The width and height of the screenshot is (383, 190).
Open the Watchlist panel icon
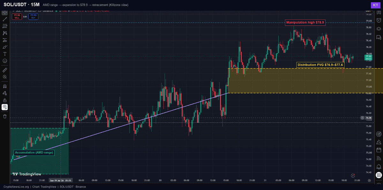[379, 13]
